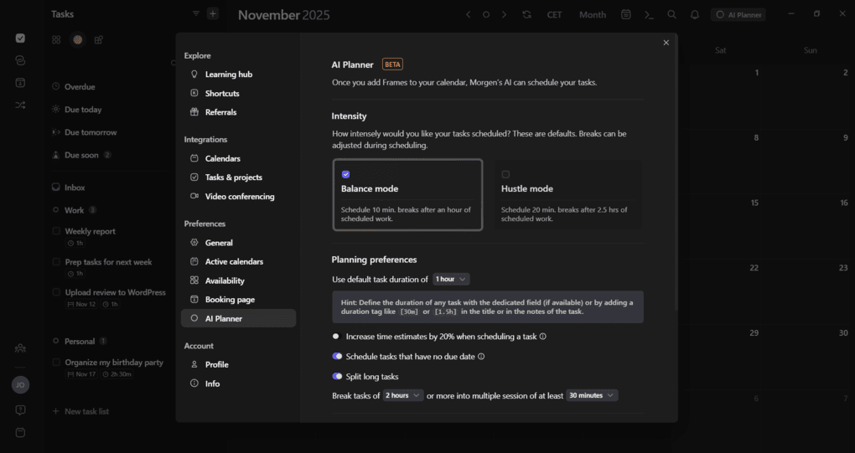The image size is (855, 453).
Task: Enable the Hustle mode checkbox
Action: tap(505, 174)
